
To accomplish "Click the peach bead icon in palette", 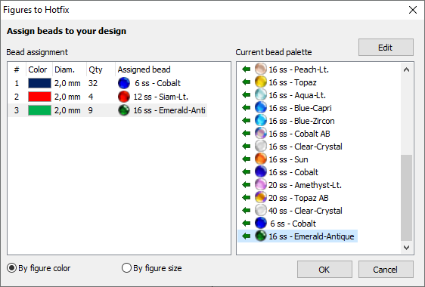I will click(x=260, y=69).
